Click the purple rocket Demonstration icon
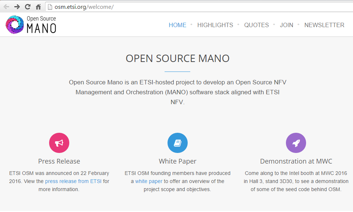This screenshot has height=212, width=353. click(296, 143)
